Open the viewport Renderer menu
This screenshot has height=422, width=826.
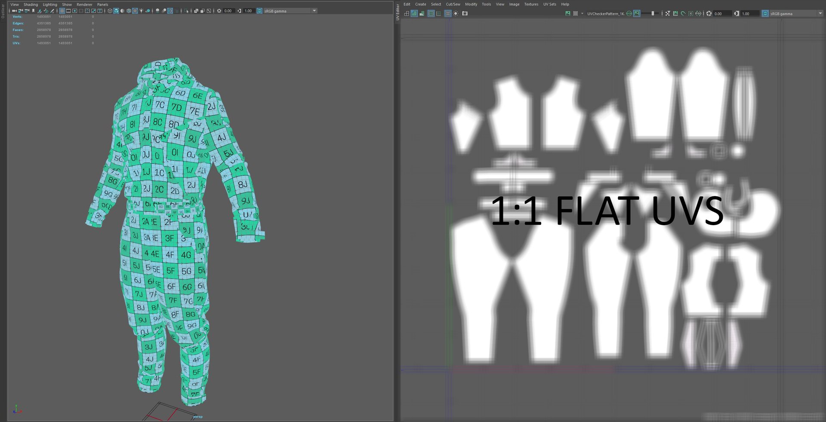tap(84, 4)
